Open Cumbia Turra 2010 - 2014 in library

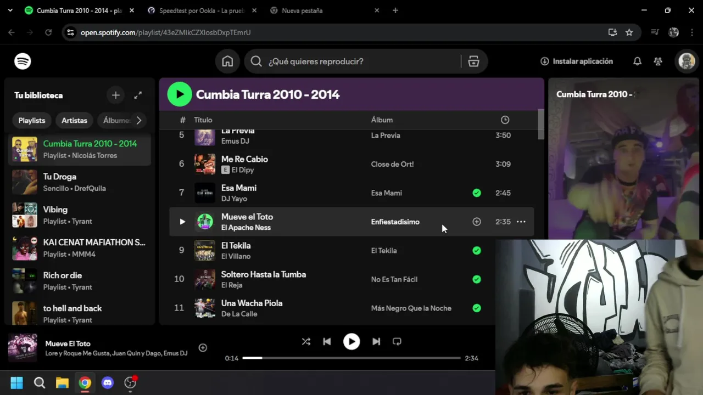[81, 149]
